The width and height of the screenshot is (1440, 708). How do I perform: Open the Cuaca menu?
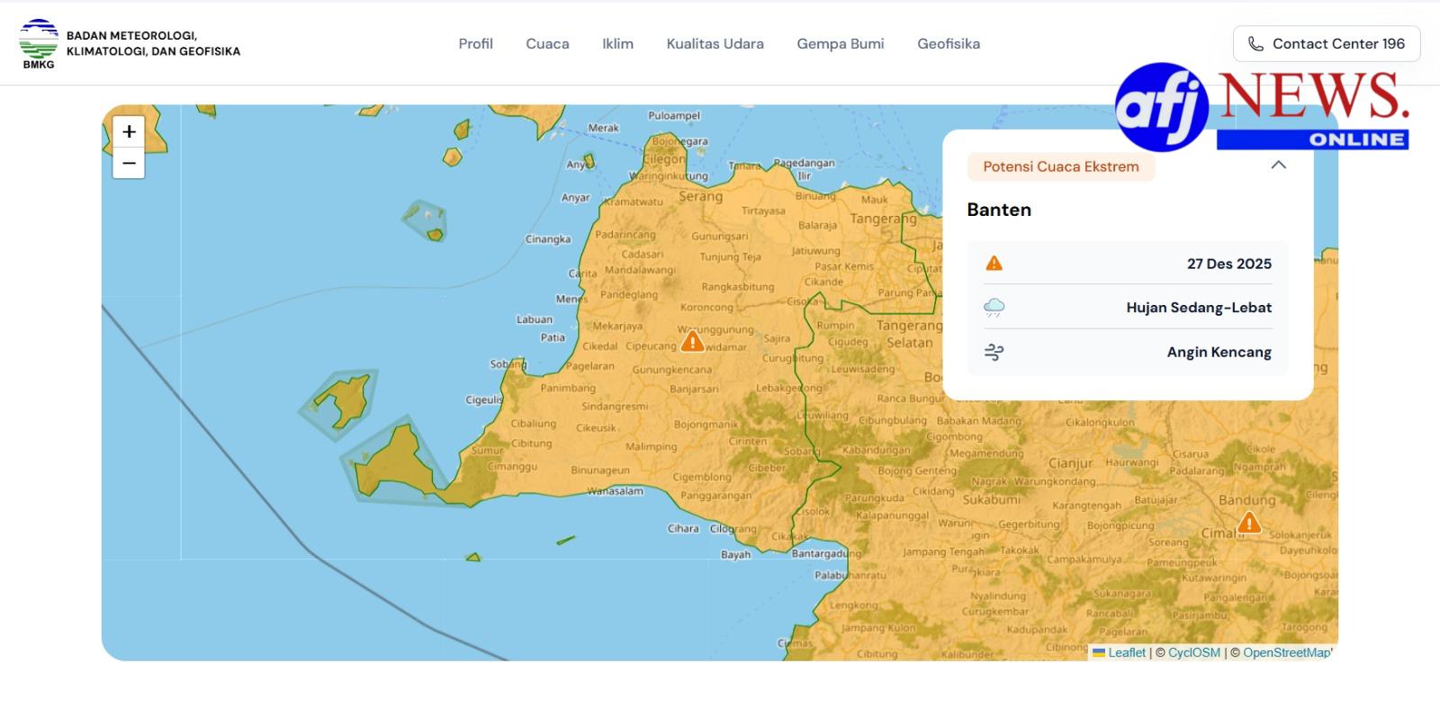click(x=547, y=44)
